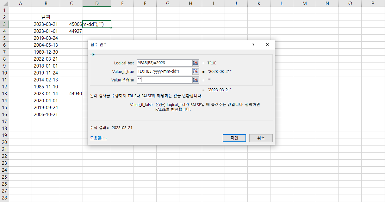Click cell containing 2018-01-01
Image resolution: width=385 pixels, height=202 pixels.
(x=46, y=66)
